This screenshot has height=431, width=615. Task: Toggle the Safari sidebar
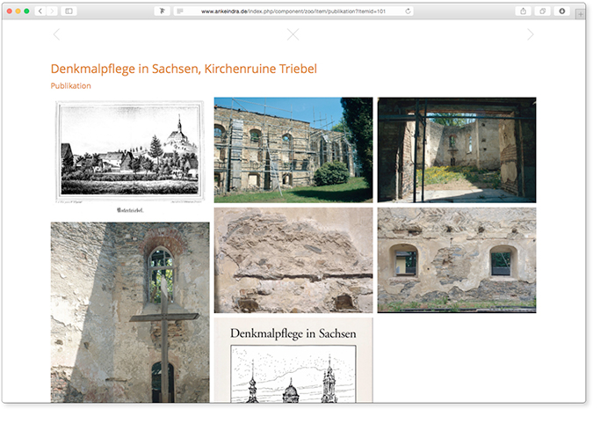click(x=69, y=11)
